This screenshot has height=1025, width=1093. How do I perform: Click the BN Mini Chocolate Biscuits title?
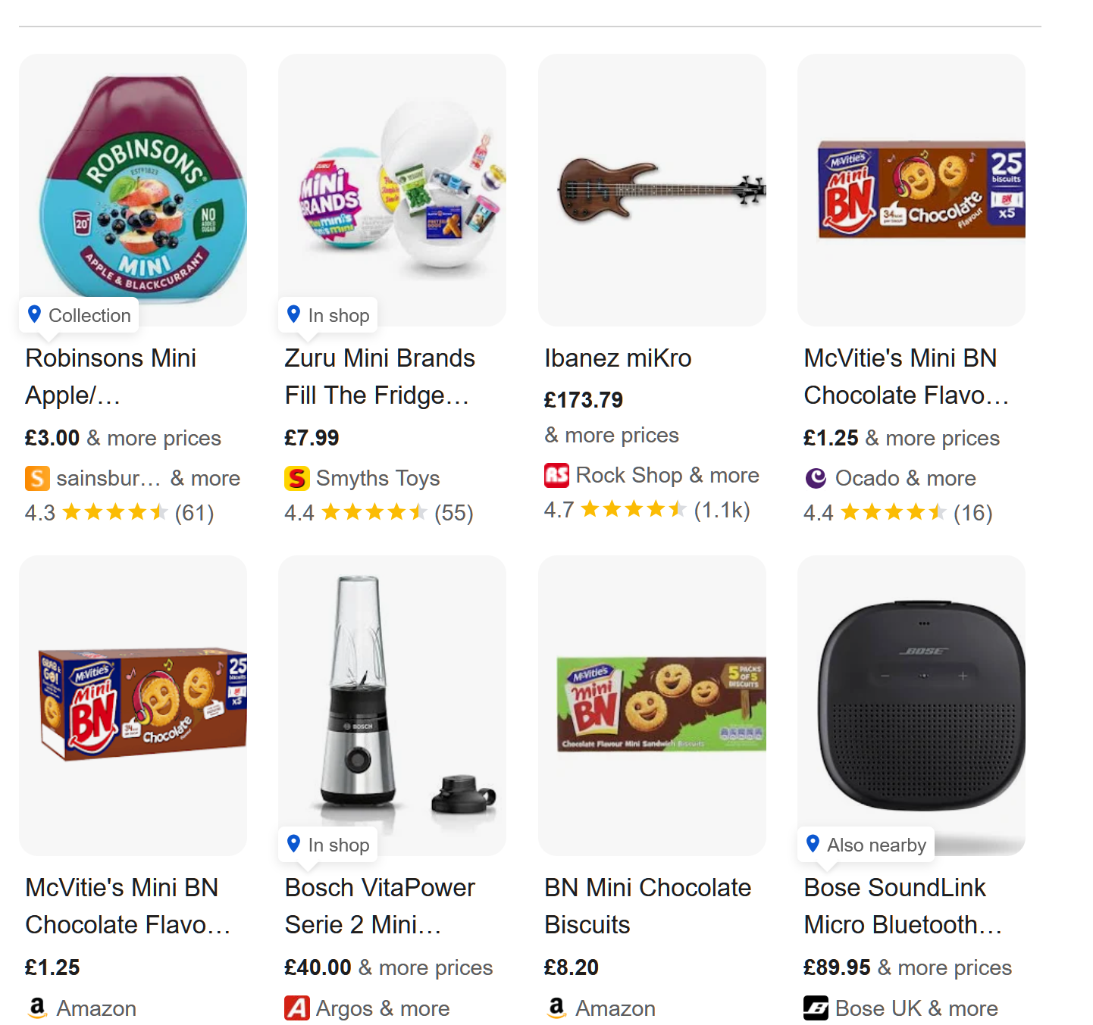pyautogui.click(x=647, y=906)
